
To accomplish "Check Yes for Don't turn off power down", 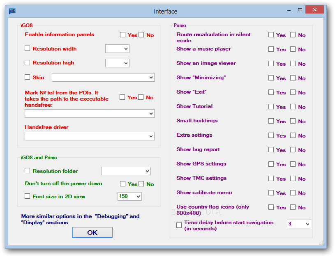I will tap(122, 184).
